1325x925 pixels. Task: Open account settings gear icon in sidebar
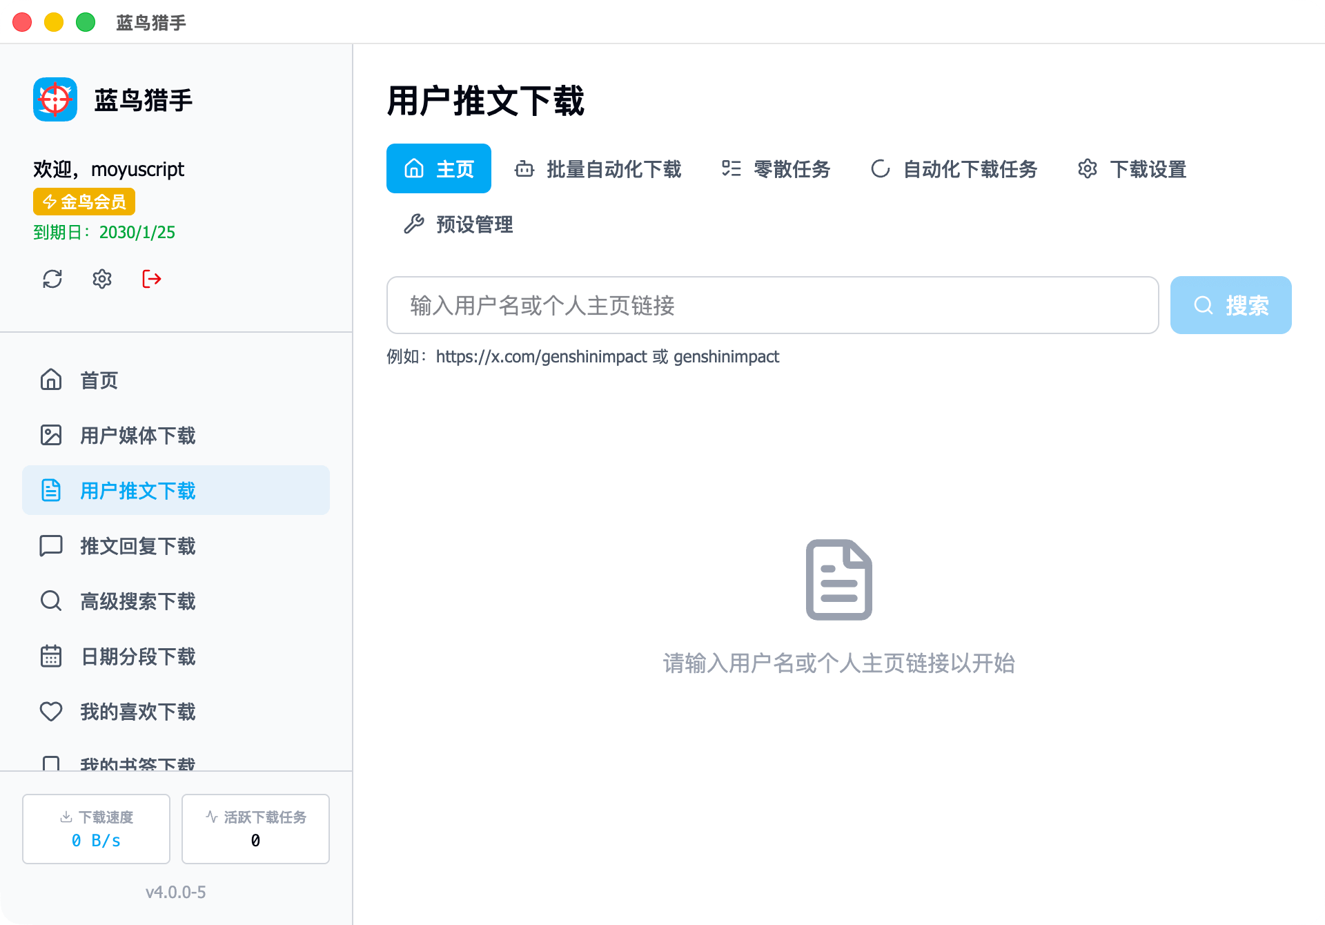click(102, 279)
